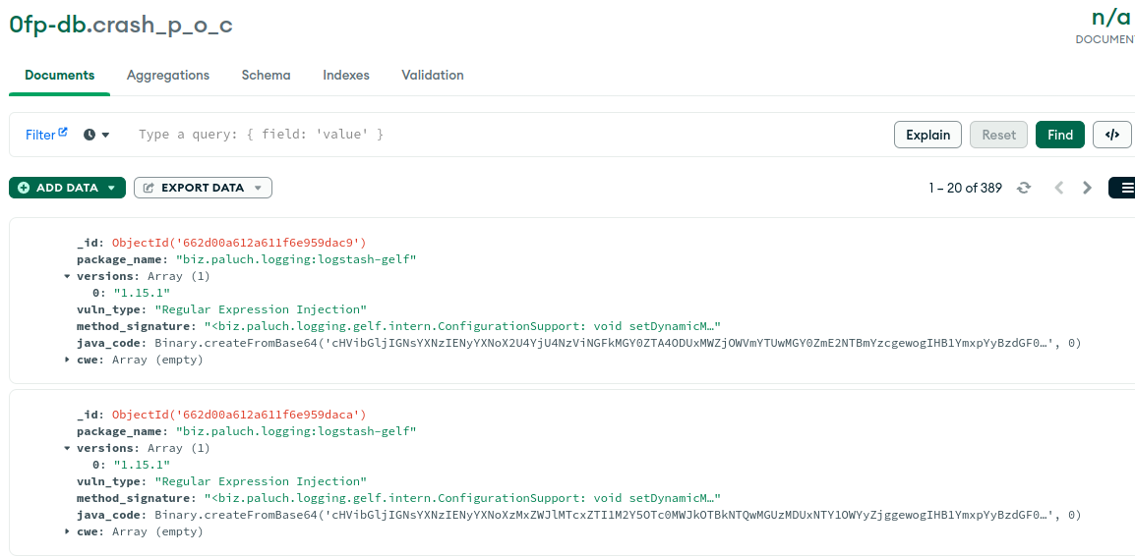Screen dimensions: 1135x557
Task: Expand cwe array in second document
Action: [x=67, y=531]
